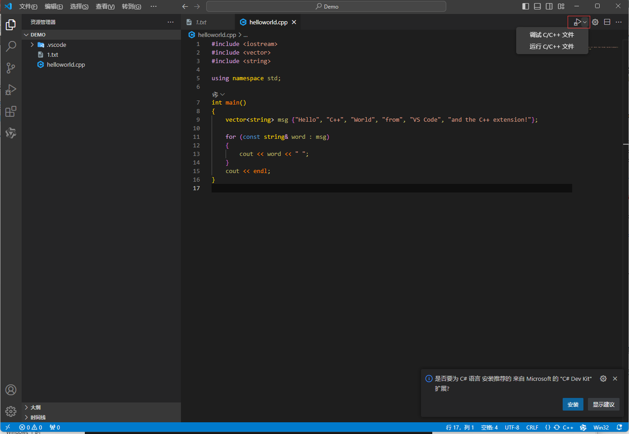Click the breadcrumb ellipsis after helloworld.cpp

245,35
